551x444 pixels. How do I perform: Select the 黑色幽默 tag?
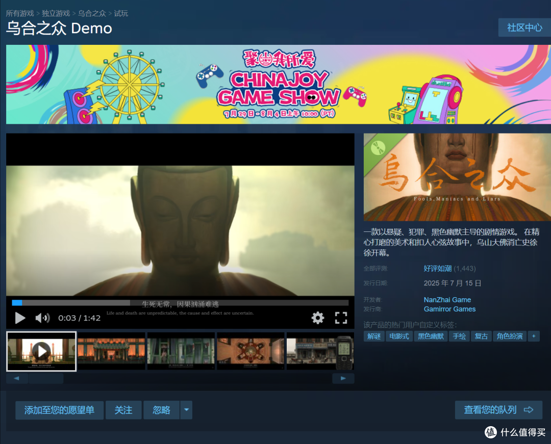[x=431, y=336]
